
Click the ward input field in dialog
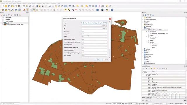pyautogui.click(x=94, y=36)
